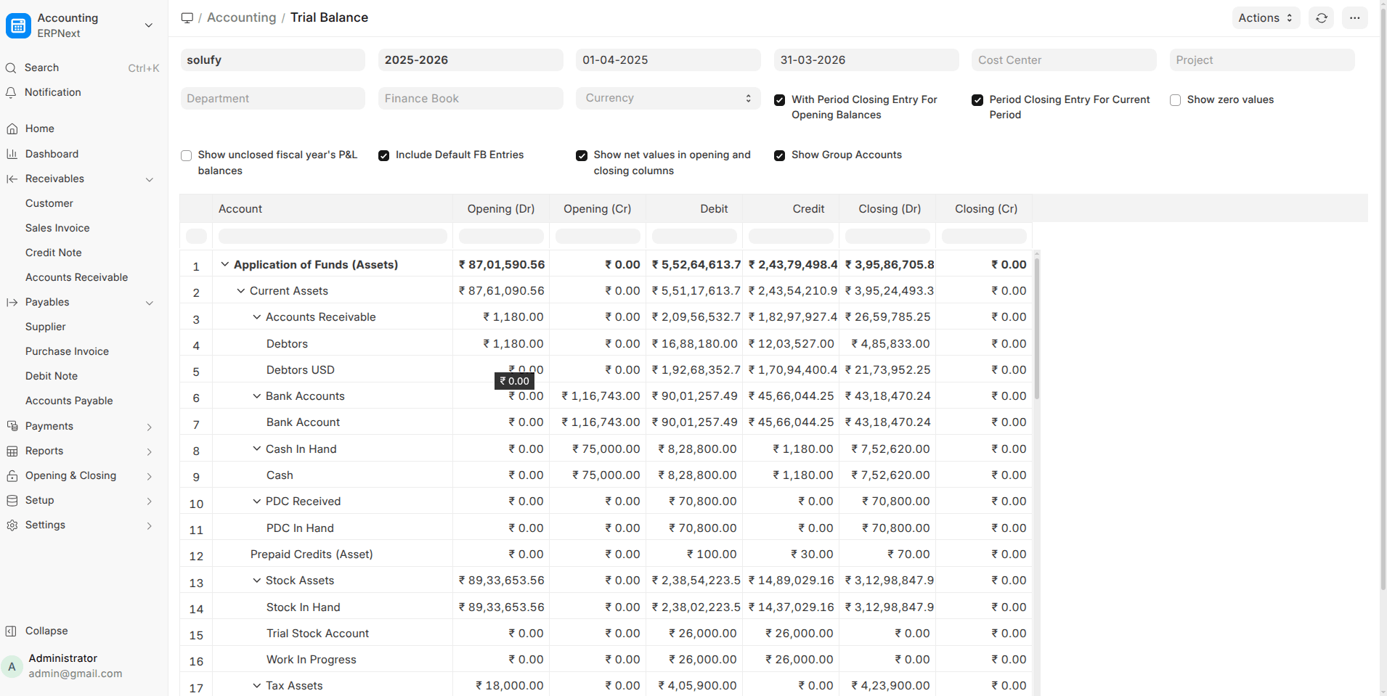Open the Accounts Payable sidebar link
This screenshot has width=1387, height=696.
coord(69,401)
